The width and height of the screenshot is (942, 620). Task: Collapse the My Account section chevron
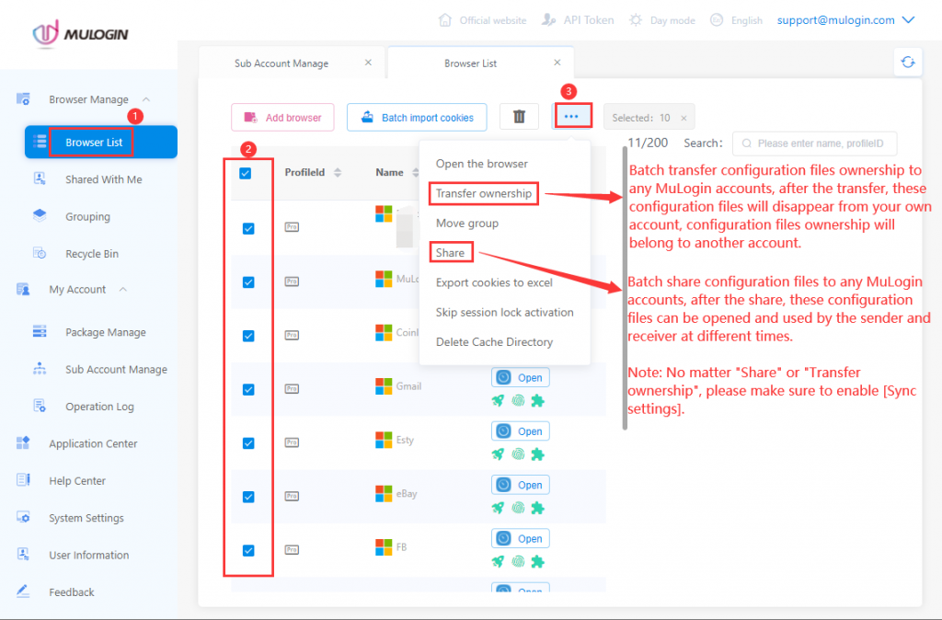coord(122,289)
